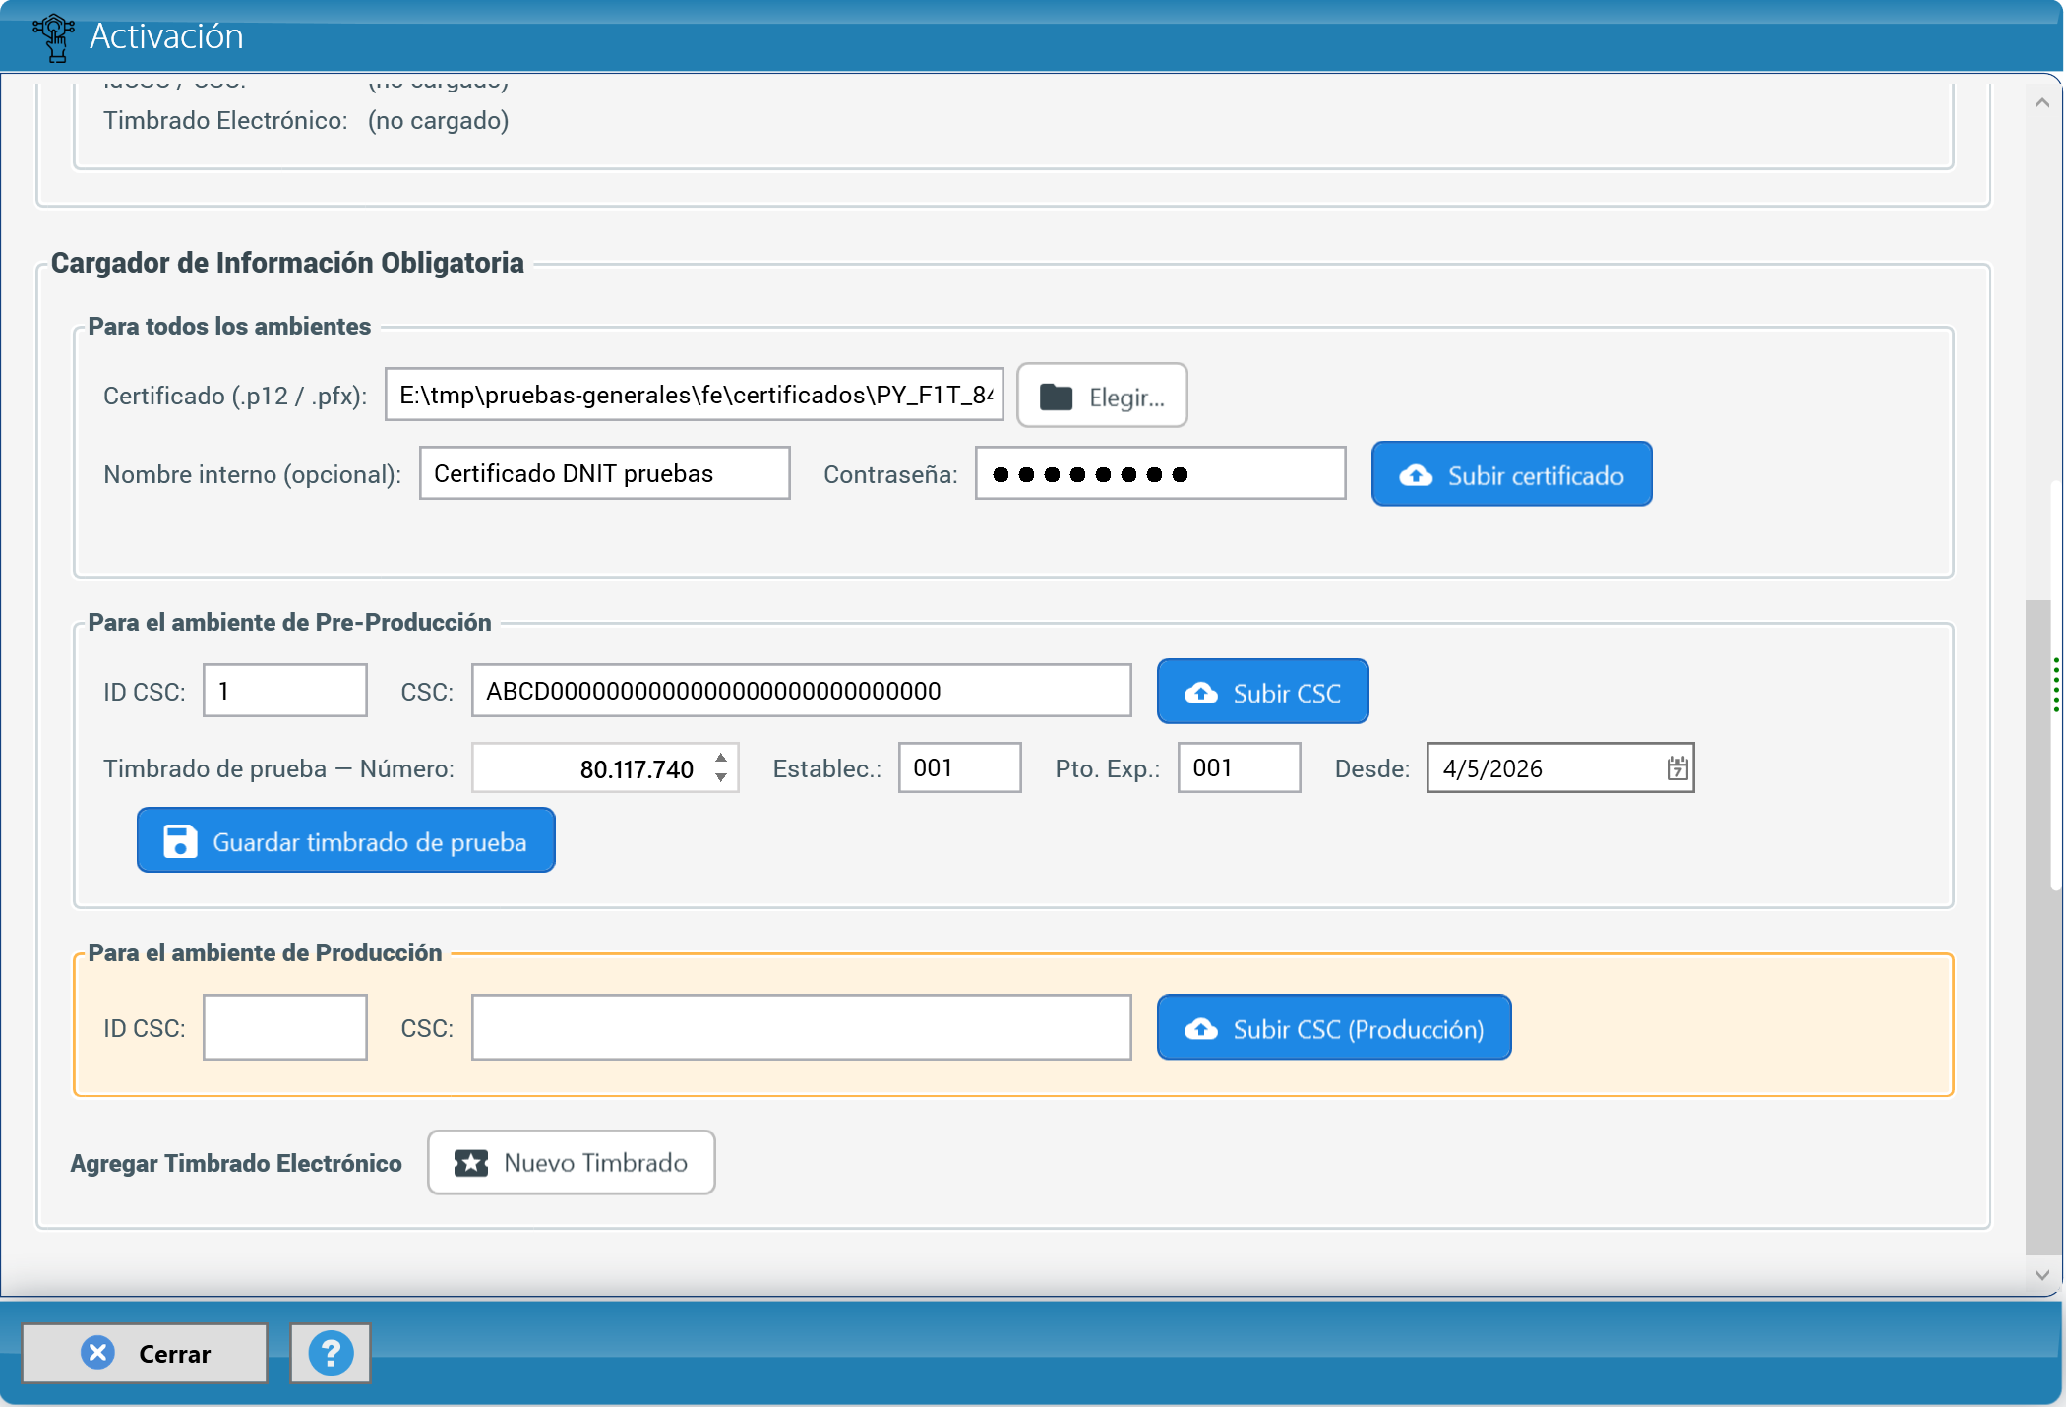
Task: Click the Contraseña password field
Action: click(1161, 473)
